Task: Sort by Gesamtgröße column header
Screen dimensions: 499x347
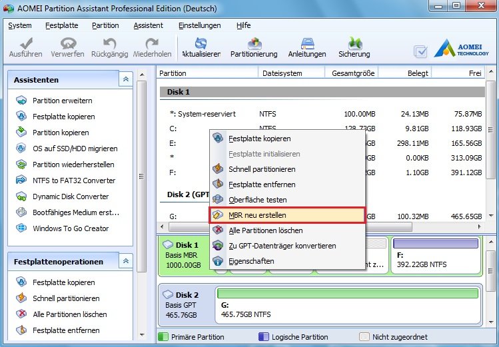Action: pos(351,73)
